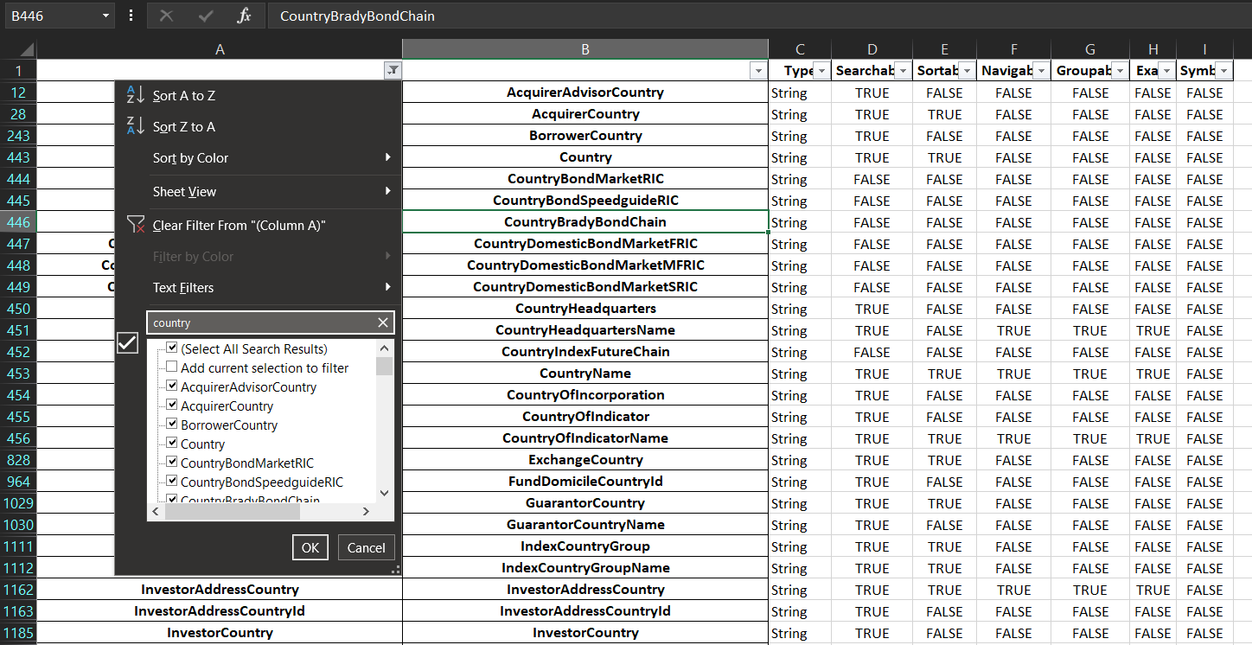Open Groupable column filter dropdown

tap(1121, 71)
